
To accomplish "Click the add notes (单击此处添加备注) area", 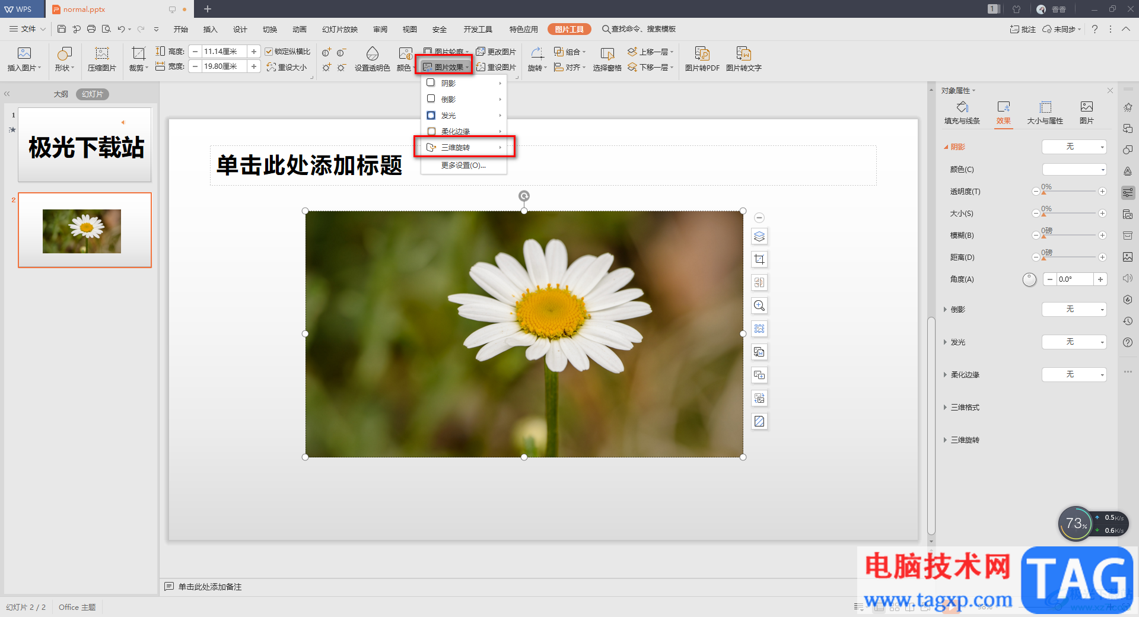I will click(210, 587).
